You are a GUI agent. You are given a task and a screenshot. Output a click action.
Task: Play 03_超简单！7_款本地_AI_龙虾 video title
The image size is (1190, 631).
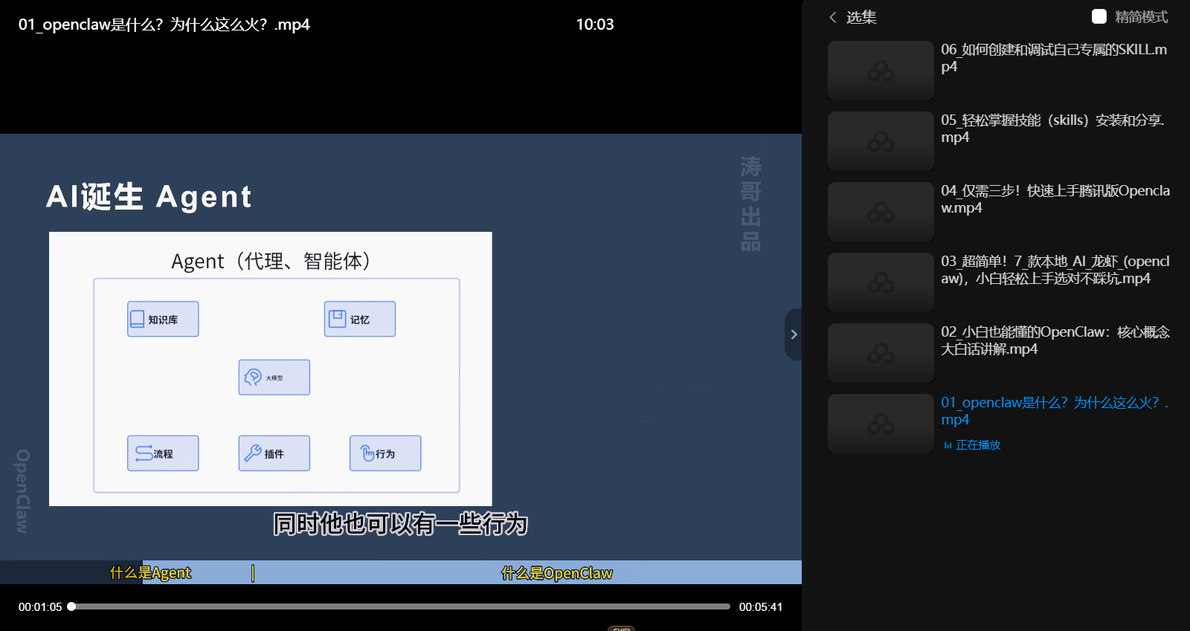pyautogui.click(x=1055, y=270)
